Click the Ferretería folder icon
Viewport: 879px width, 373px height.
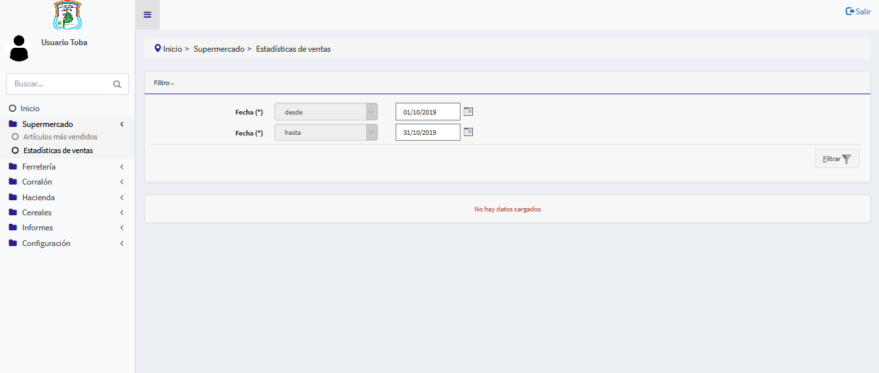pyautogui.click(x=13, y=167)
